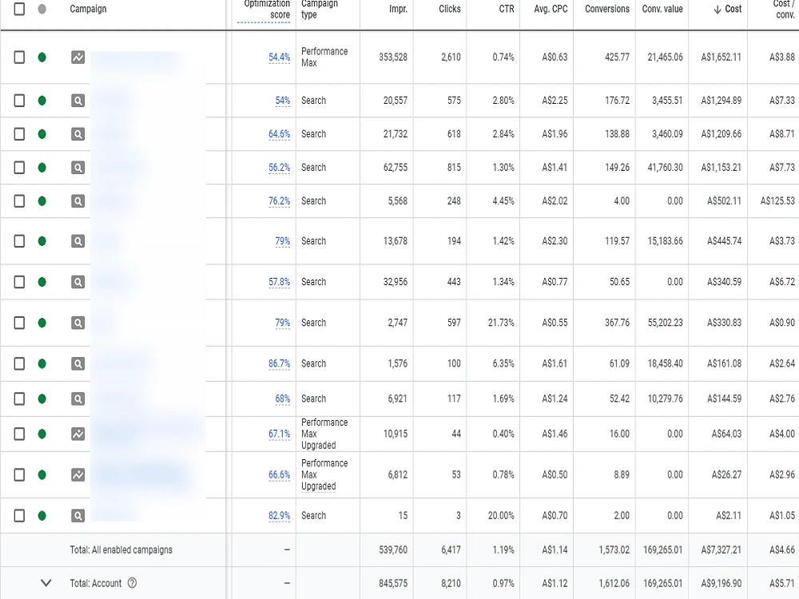Open the 66.6% optimization score link
Viewport: 799px width, 599px height.
coord(279,474)
